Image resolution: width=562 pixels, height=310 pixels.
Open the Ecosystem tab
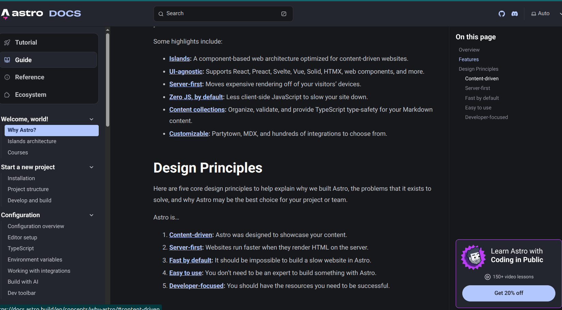(49, 94)
